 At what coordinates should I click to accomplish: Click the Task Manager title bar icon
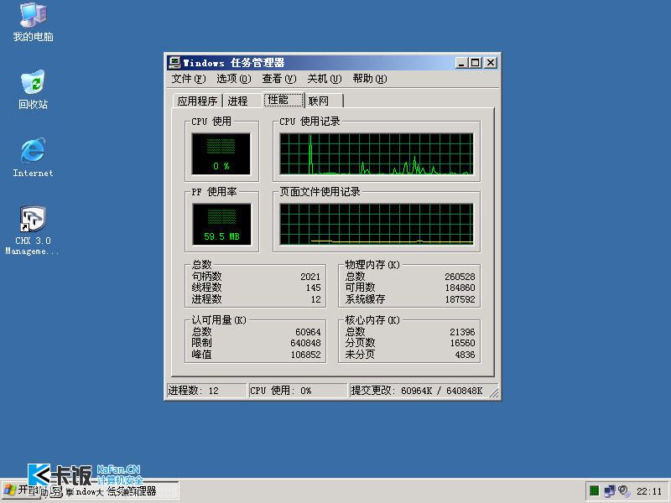[x=174, y=63]
